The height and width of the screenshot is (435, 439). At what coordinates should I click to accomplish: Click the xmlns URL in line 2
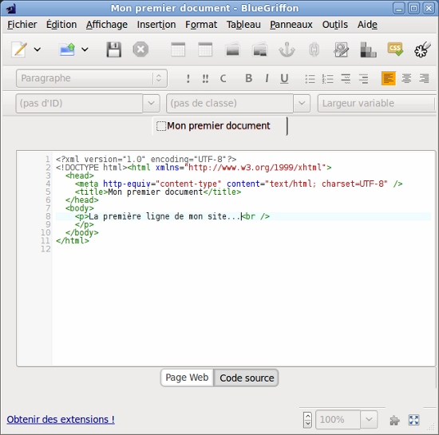255,168
